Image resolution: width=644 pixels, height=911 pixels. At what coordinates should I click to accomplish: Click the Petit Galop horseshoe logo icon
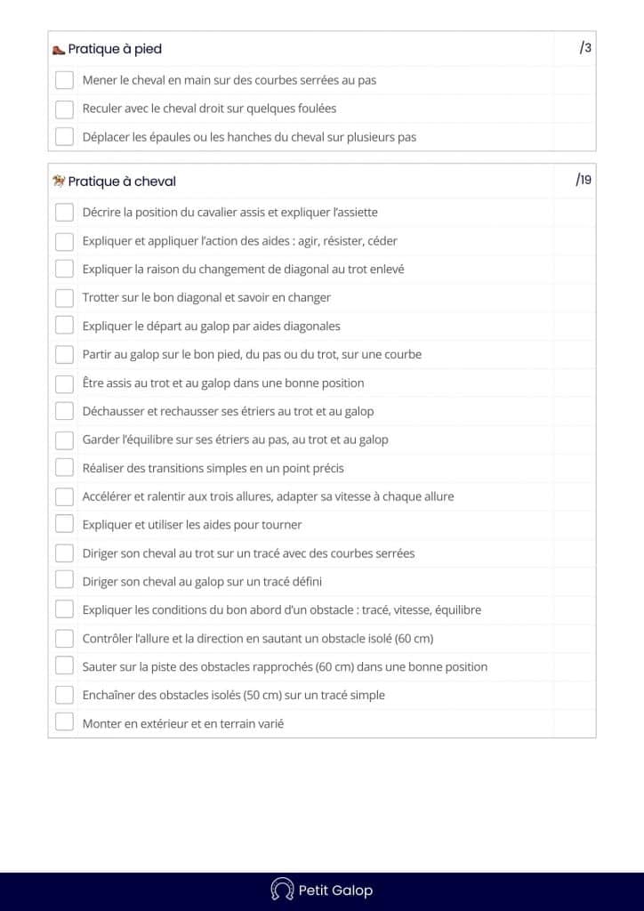point(282,890)
